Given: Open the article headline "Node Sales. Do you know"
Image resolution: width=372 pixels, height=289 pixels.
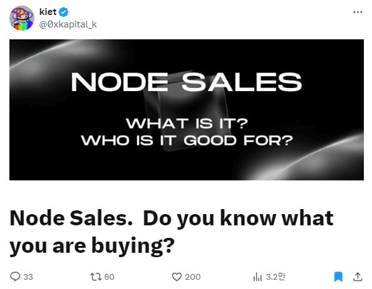Looking at the screenshot, I should tap(172, 218).
